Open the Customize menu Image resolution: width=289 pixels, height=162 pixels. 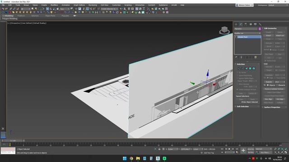click(117, 5)
